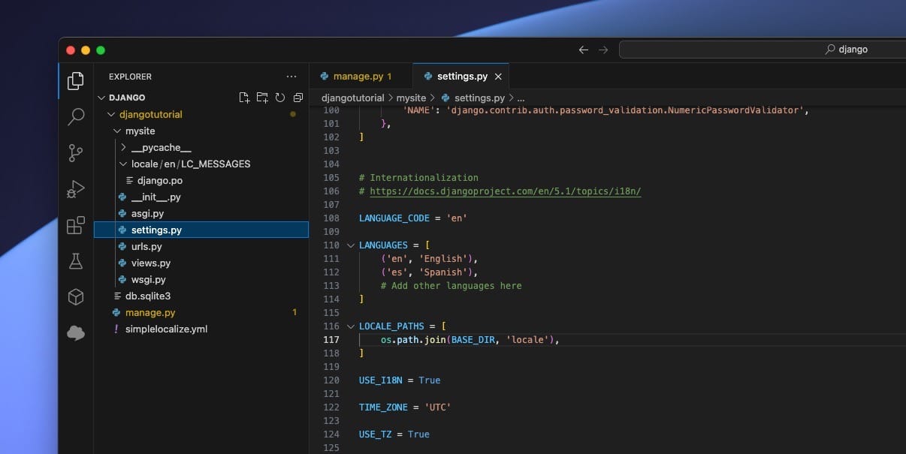Open the Extensions view
The image size is (906, 454).
pos(76,225)
